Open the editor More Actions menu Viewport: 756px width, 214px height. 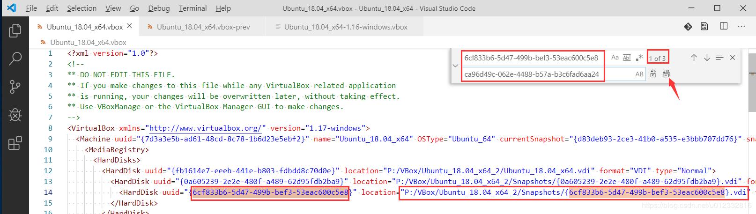(x=741, y=27)
